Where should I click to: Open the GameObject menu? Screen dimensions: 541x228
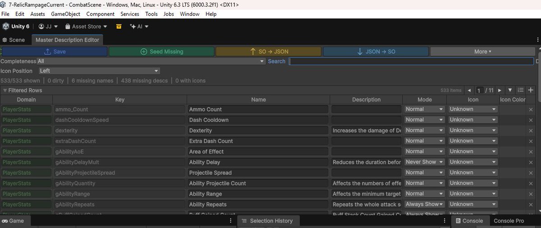click(65, 14)
